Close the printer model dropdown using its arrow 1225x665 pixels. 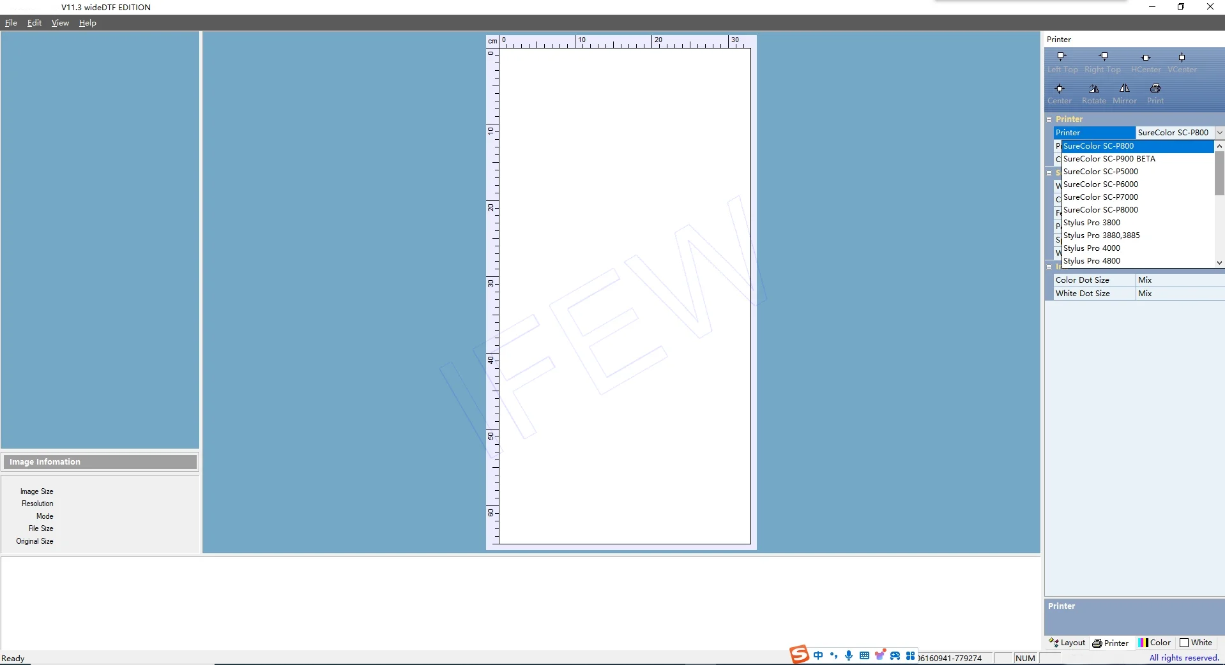(x=1219, y=133)
